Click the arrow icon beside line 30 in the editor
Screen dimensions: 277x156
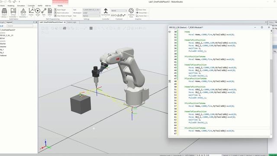[x=170, y=32]
